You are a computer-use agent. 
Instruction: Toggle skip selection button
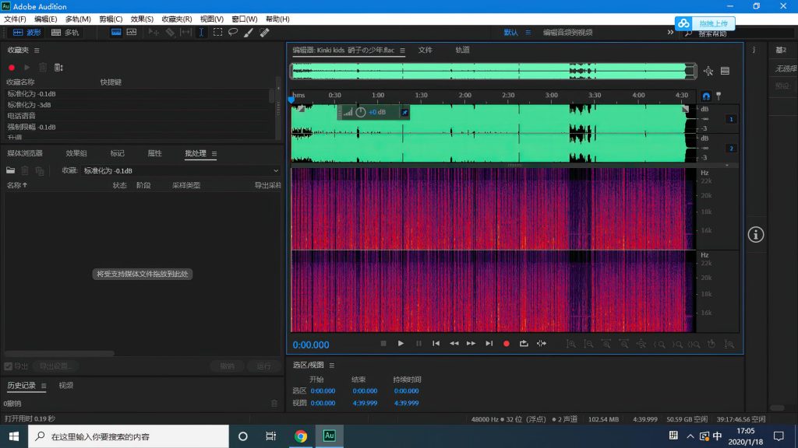pos(542,344)
